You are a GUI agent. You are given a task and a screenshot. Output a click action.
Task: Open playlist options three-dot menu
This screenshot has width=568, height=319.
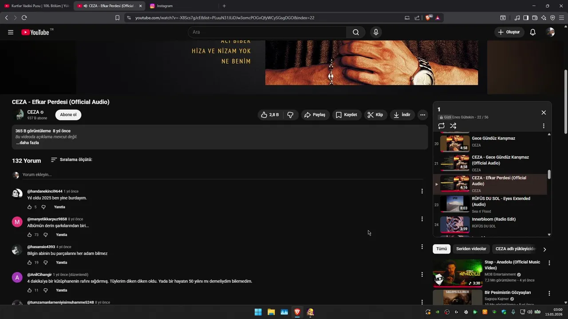[544, 126]
